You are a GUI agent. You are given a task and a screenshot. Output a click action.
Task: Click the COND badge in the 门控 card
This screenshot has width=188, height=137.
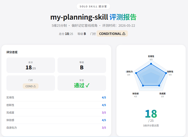coord(31,86)
